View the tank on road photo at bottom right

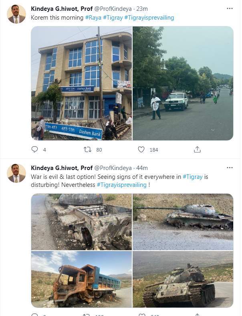(x=183, y=279)
